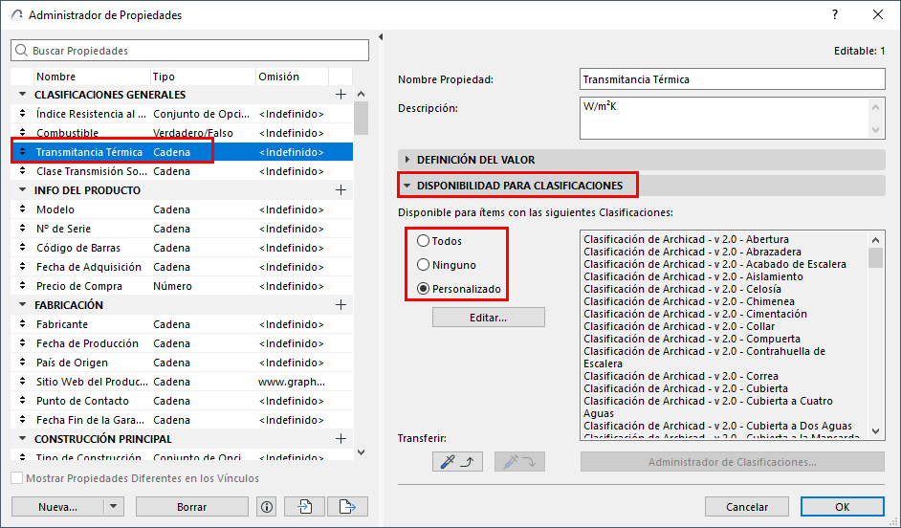Add property to FABRICACIÓN group with plus

click(341, 305)
